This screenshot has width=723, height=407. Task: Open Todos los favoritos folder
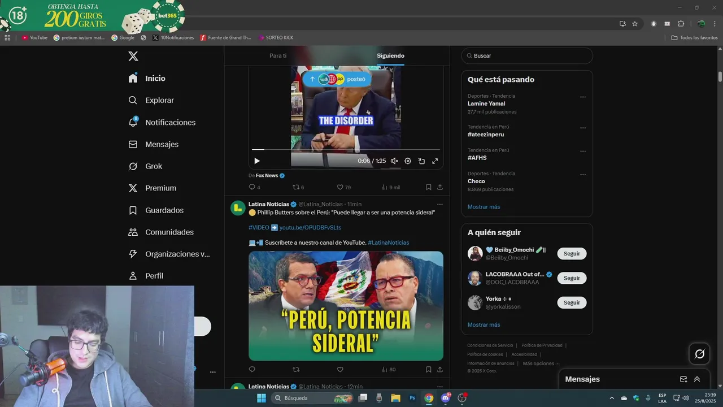point(694,38)
